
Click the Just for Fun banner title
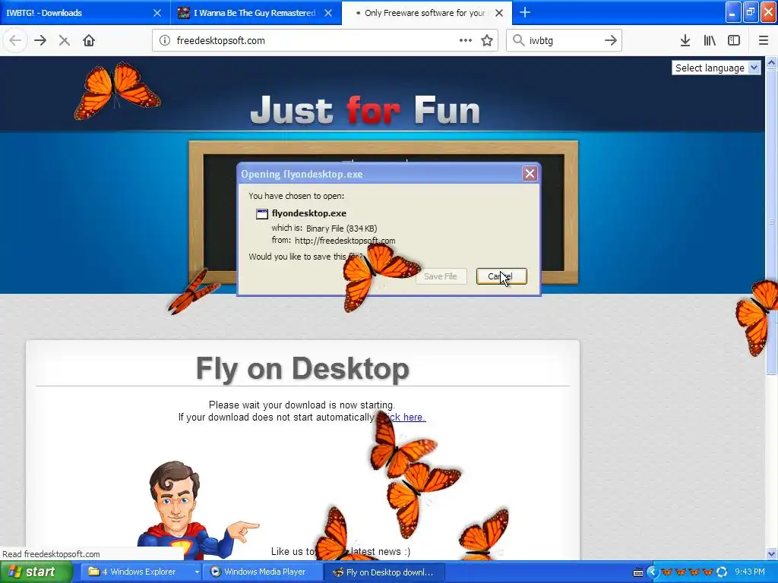(x=365, y=110)
